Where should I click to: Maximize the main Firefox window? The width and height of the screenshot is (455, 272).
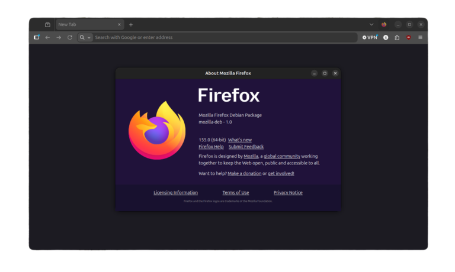[409, 25]
